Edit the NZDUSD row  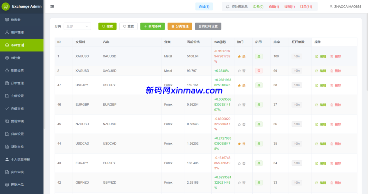pyautogui.click(x=321, y=124)
